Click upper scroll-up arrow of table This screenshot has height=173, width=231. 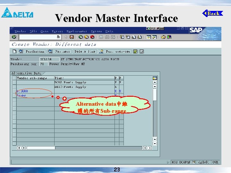coord(155,82)
